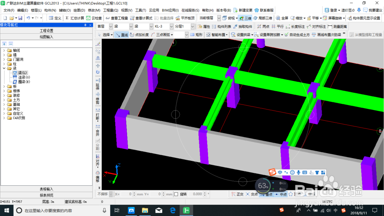Open the 定义 definition tool
The height and width of the screenshot is (216, 384).
coord(55,18)
